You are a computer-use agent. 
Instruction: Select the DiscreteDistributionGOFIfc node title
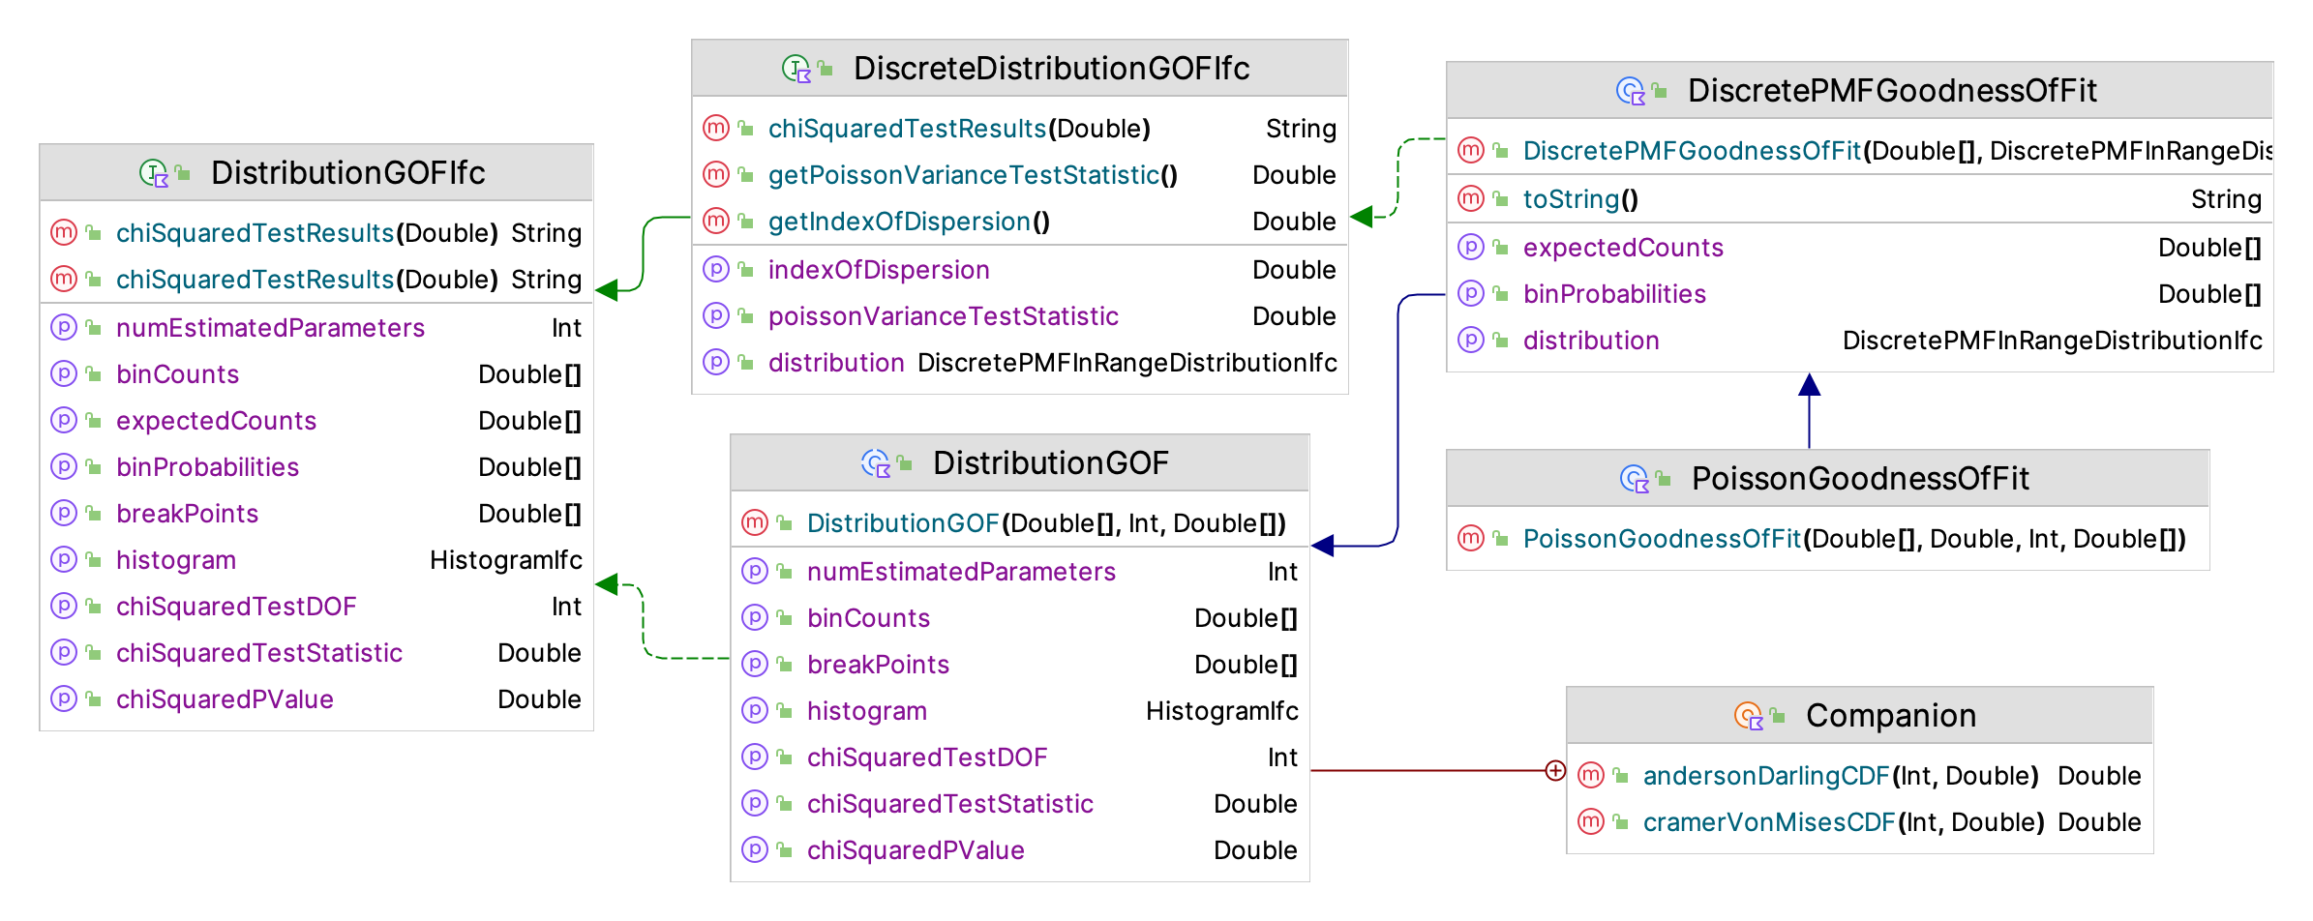tap(1052, 69)
